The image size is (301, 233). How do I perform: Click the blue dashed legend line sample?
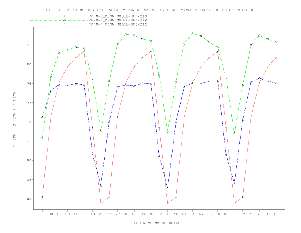coord(59,24)
